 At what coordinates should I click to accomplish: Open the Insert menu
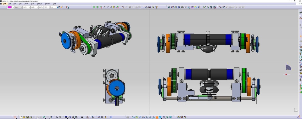coord(26,4)
